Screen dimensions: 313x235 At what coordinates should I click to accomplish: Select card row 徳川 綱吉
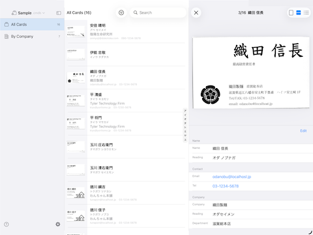(x=127, y=193)
